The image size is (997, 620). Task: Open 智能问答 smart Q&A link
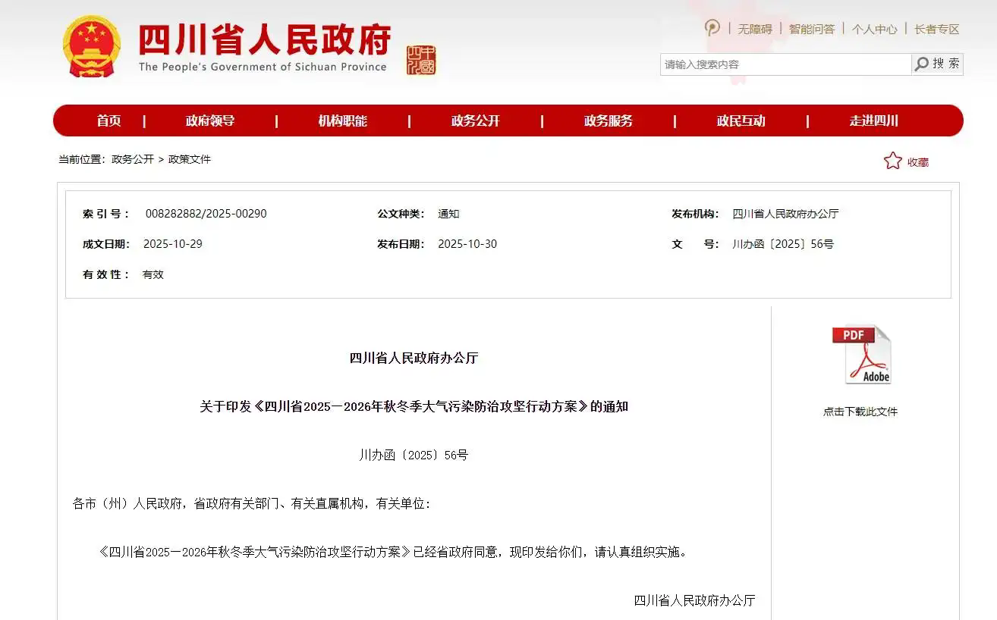[x=811, y=29]
